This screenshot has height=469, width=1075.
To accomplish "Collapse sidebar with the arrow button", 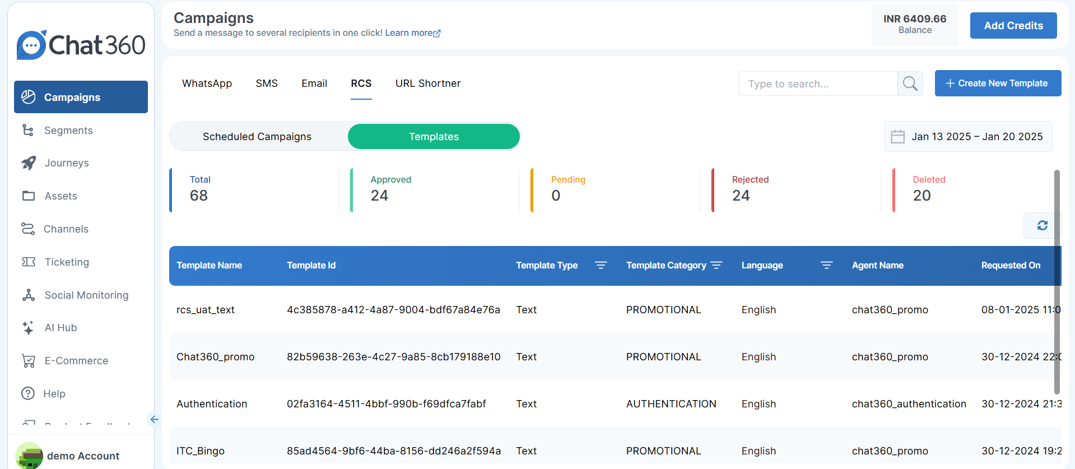I will [154, 419].
